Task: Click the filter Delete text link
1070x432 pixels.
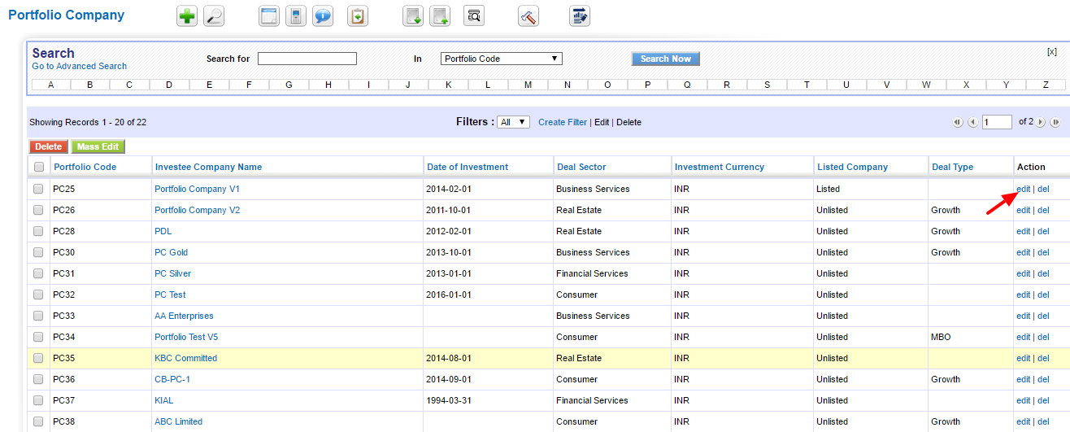Action: click(629, 122)
